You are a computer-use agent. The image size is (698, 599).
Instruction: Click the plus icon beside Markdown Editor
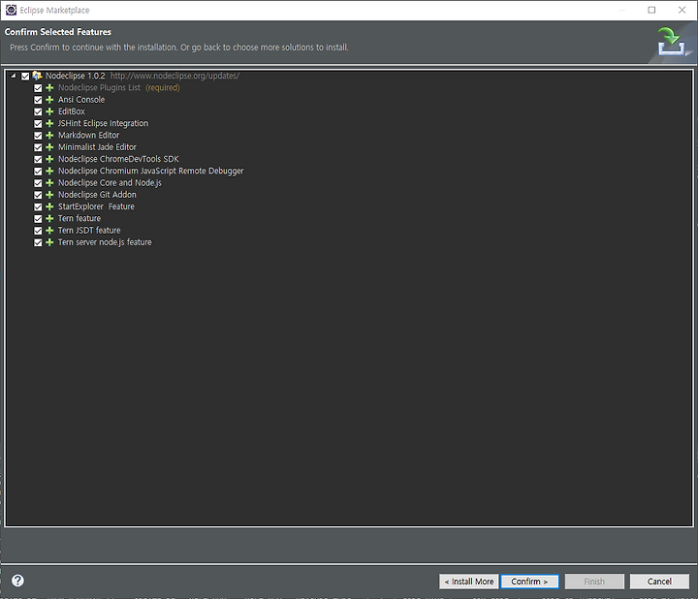(49, 136)
